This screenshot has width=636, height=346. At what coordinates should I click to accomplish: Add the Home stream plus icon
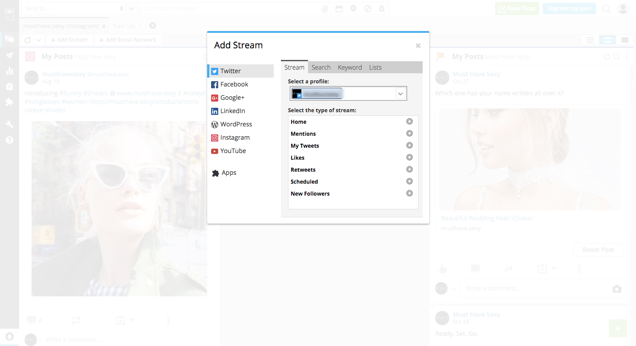coord(410,122)
